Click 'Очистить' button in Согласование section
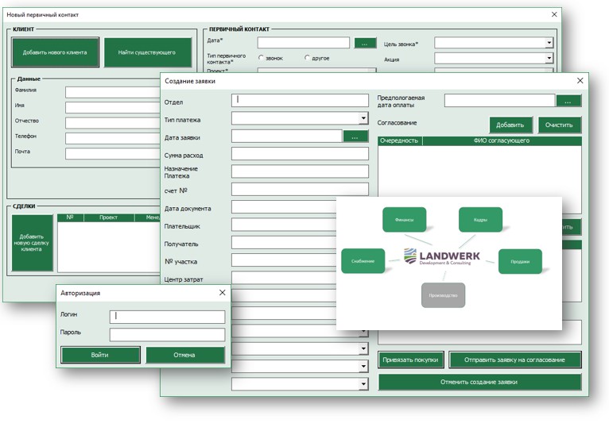Screen dimensions: 609x427 coord(559,125)
